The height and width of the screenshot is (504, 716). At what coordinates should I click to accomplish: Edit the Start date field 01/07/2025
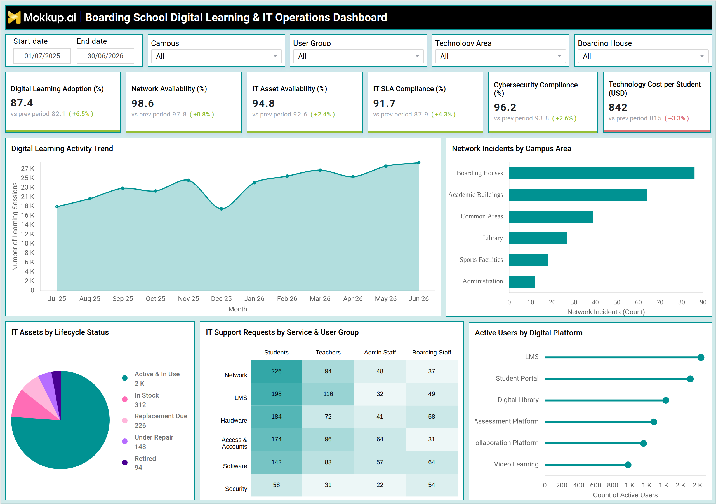click(x=42, y=56)
